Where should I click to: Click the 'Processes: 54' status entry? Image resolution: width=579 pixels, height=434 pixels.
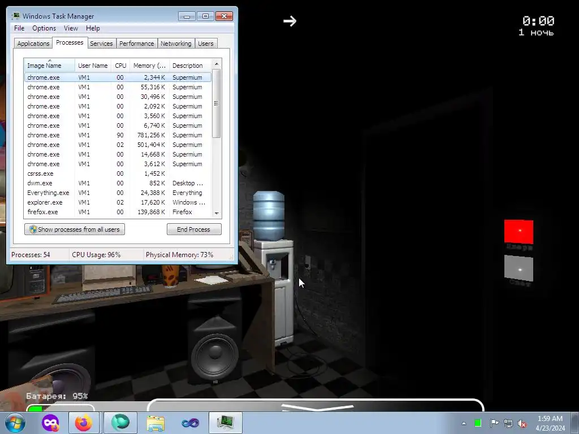pos(31,255)
